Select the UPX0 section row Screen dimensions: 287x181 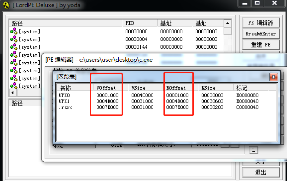(x=159, y=95)
